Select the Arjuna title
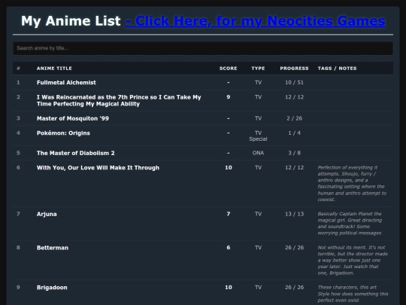The image size is (406, 305). tap(47, 214)
